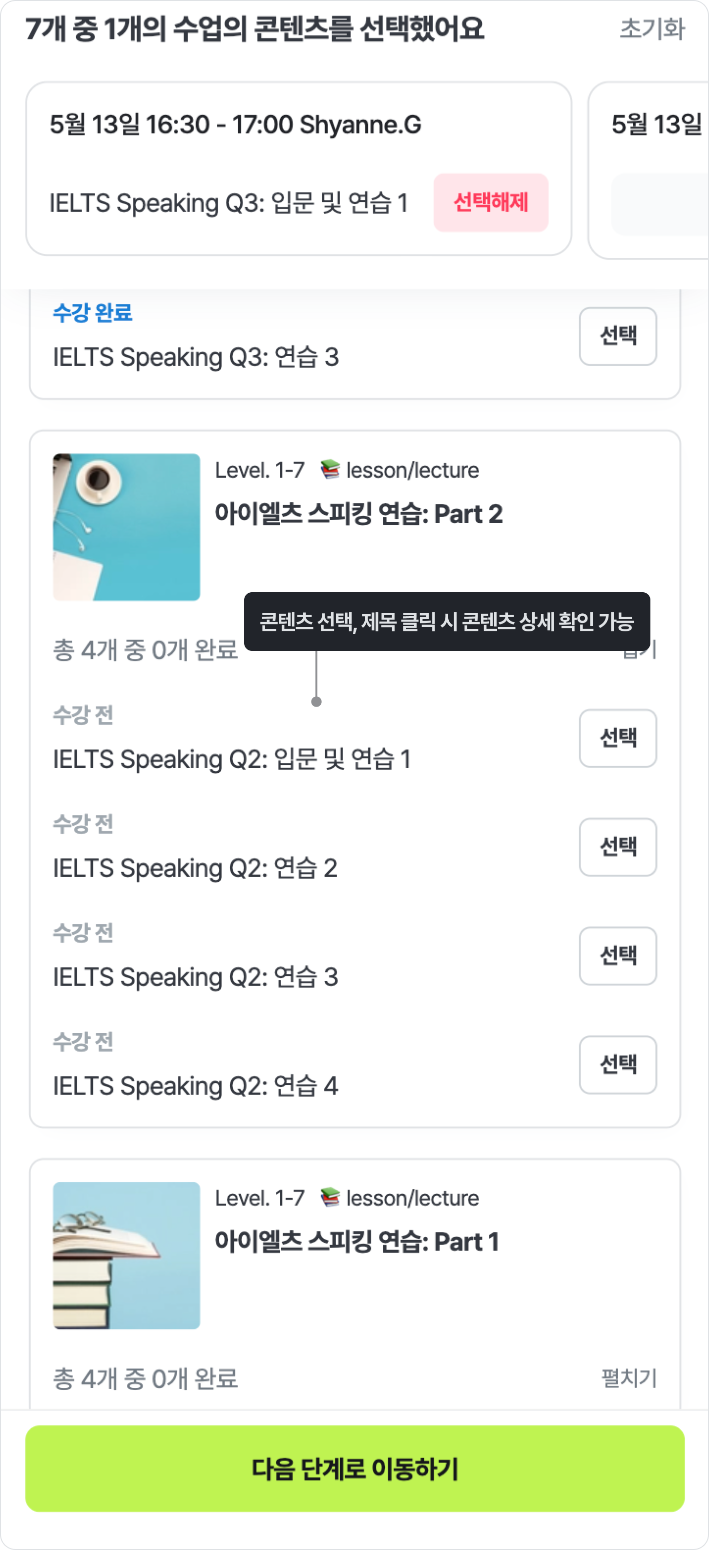Click the books icon in the Part 1 card

(330, 1197)
